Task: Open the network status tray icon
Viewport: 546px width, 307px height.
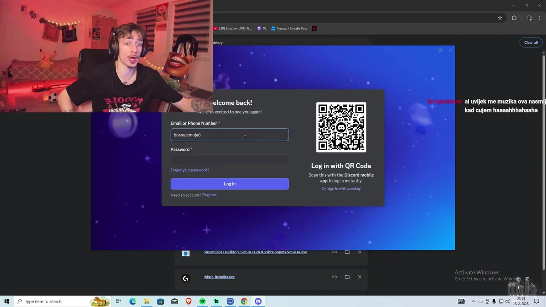Action: tap(501, 301)
